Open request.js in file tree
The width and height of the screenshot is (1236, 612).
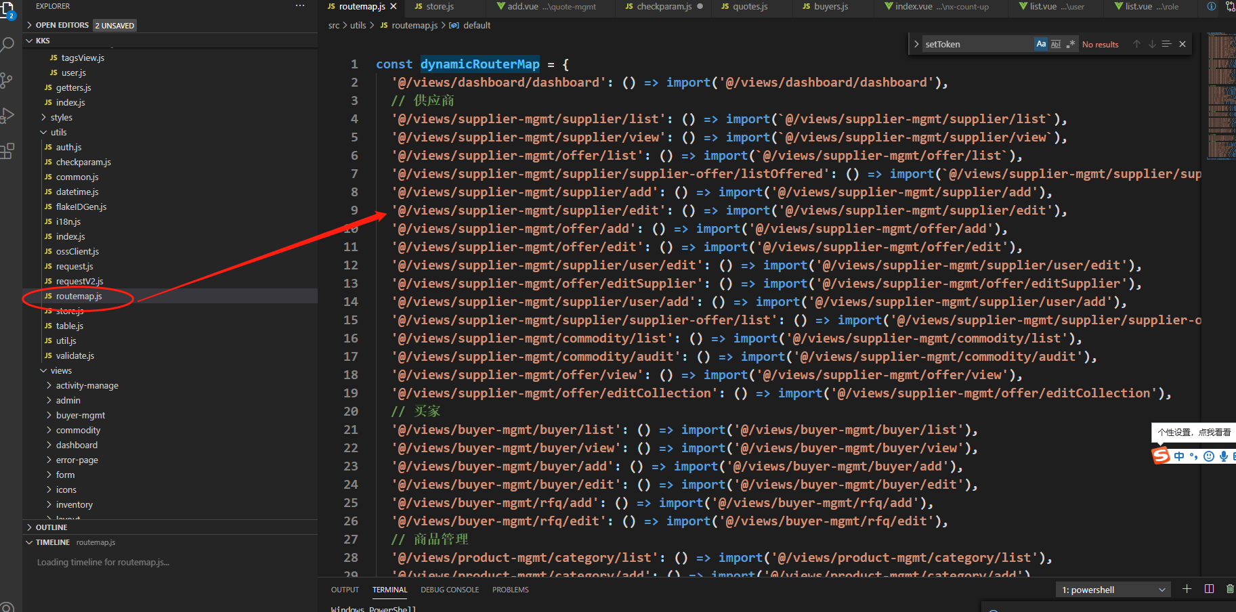tap(74, 266)
